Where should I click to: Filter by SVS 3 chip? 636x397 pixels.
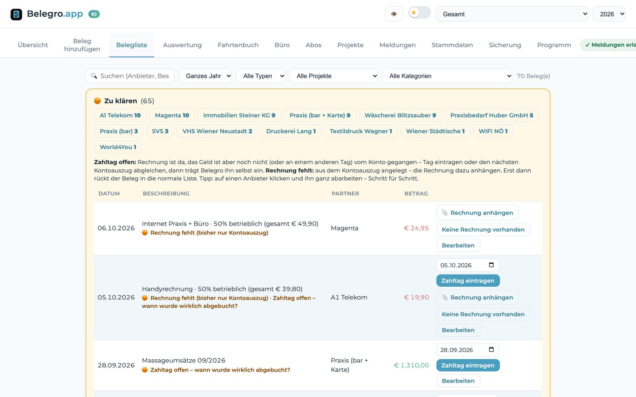point(160,131)
